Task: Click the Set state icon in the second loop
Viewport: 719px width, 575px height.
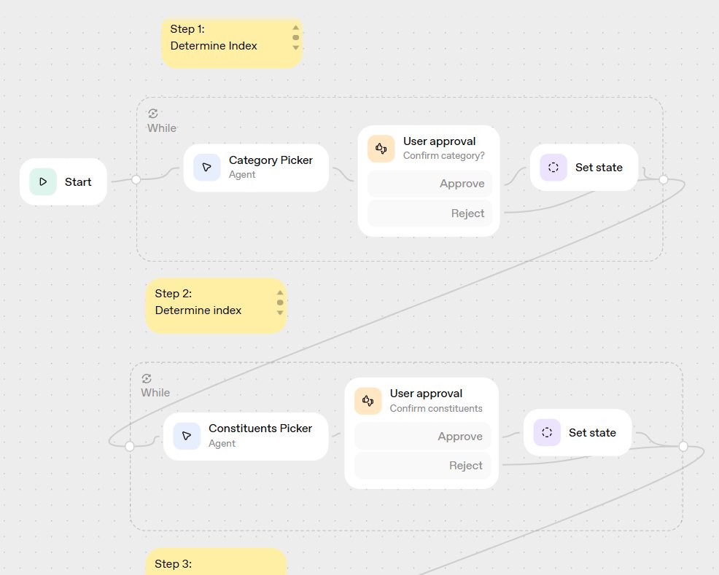Action: (x=546, y=432)
